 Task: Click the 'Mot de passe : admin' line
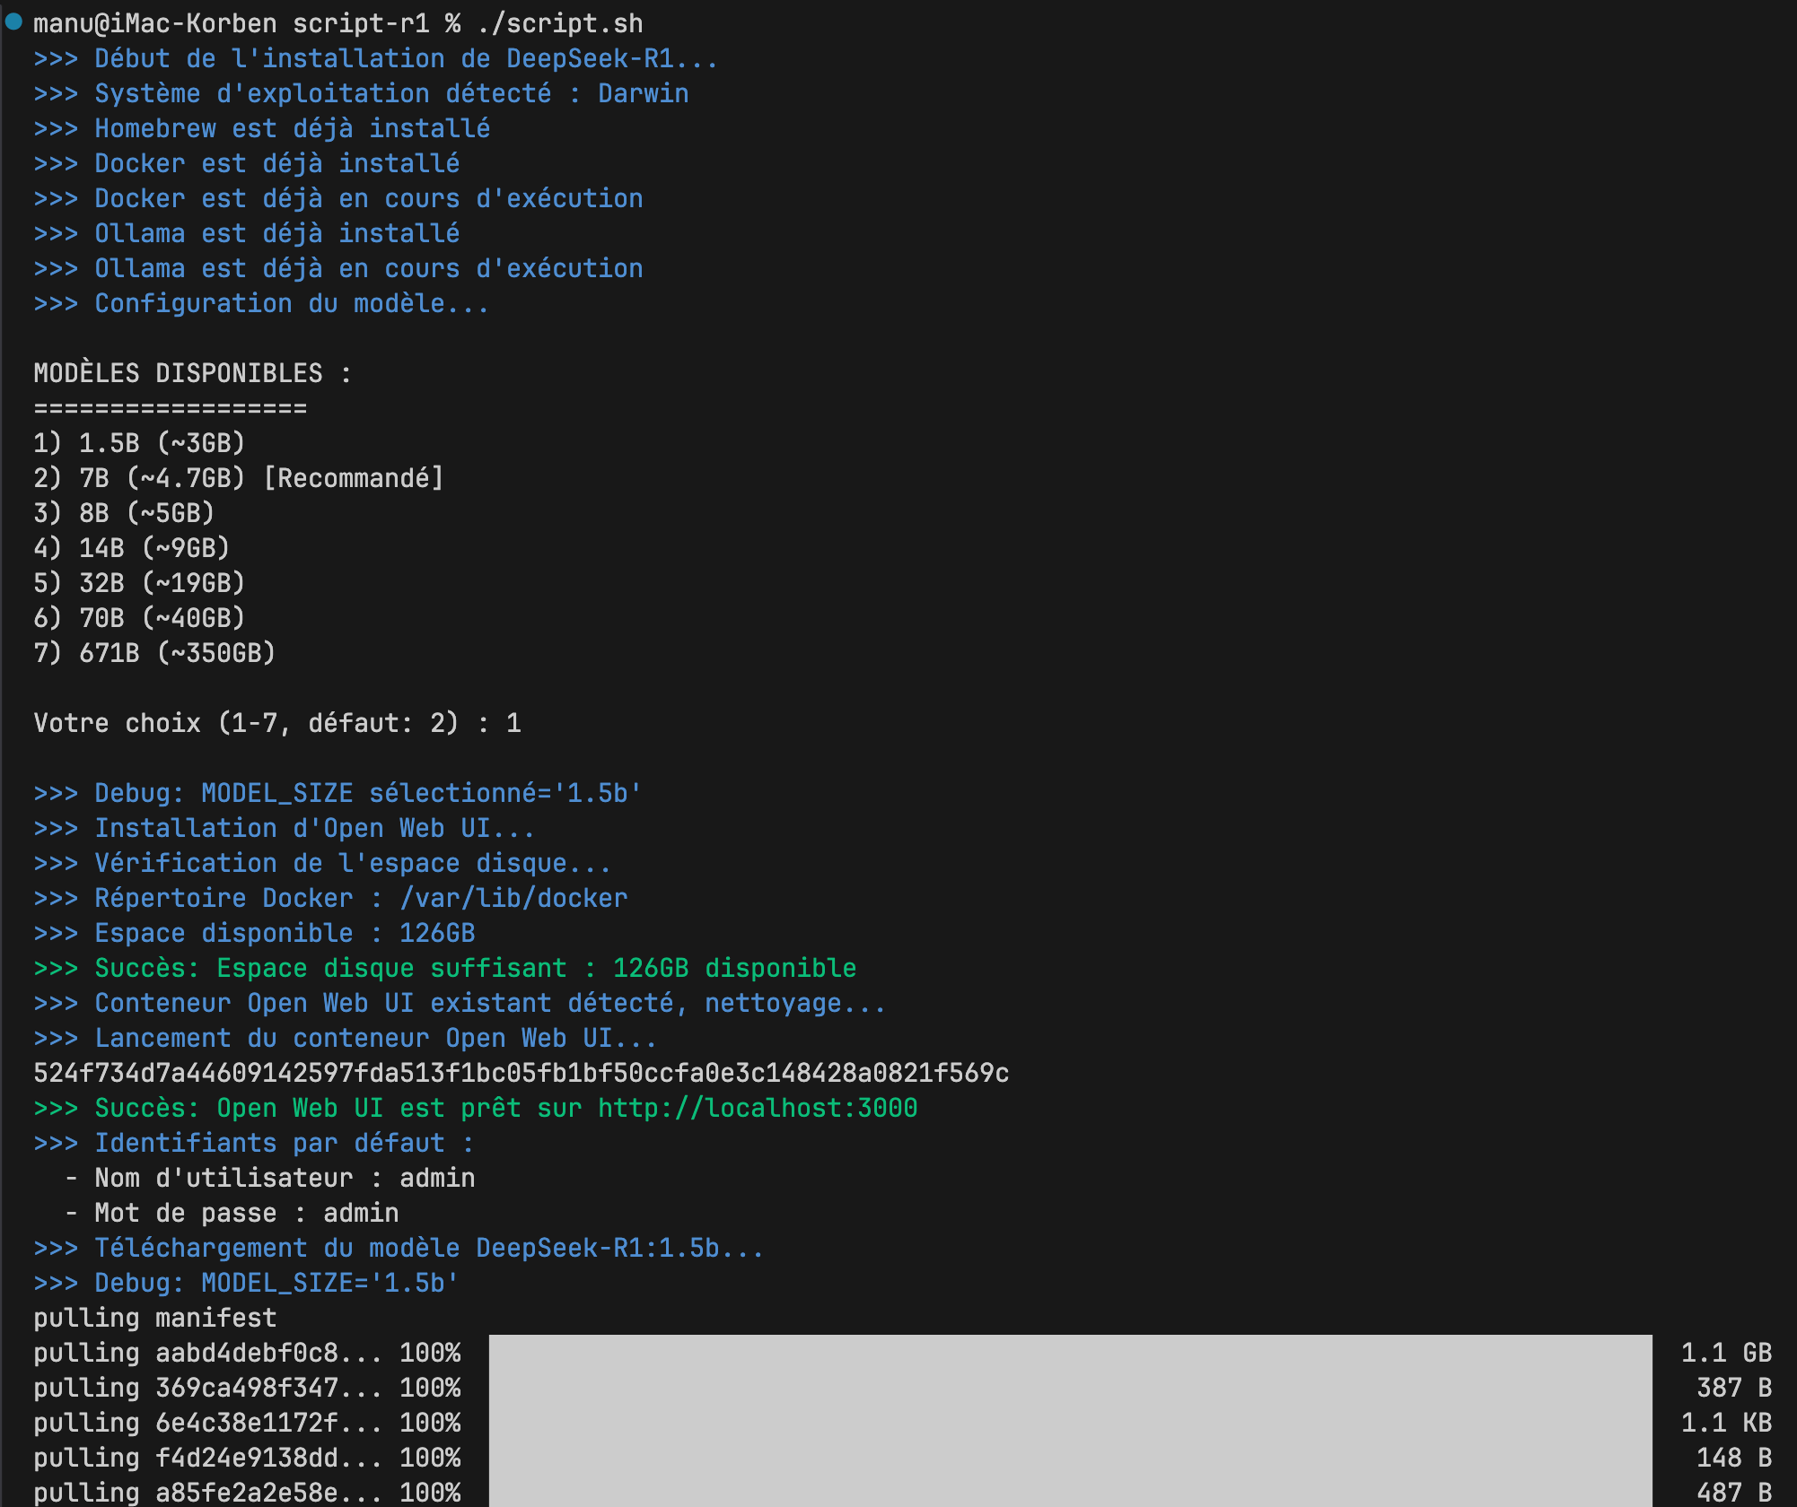click(x=232, y=1213)
